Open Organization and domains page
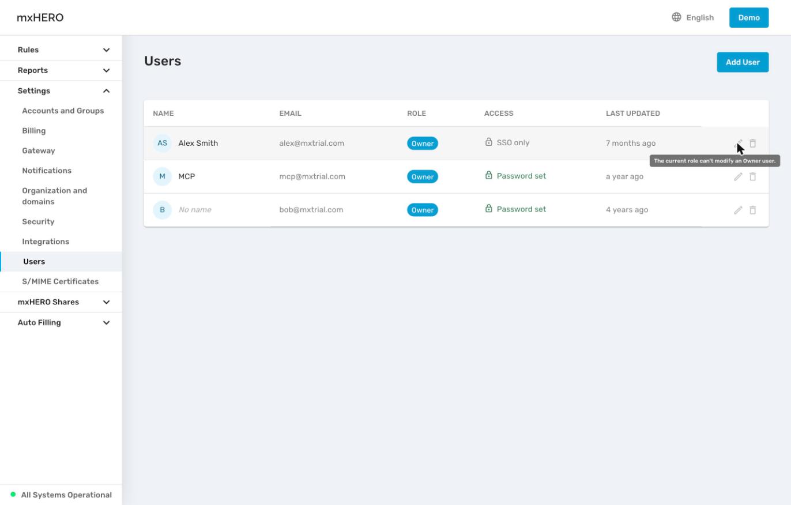 54,196
